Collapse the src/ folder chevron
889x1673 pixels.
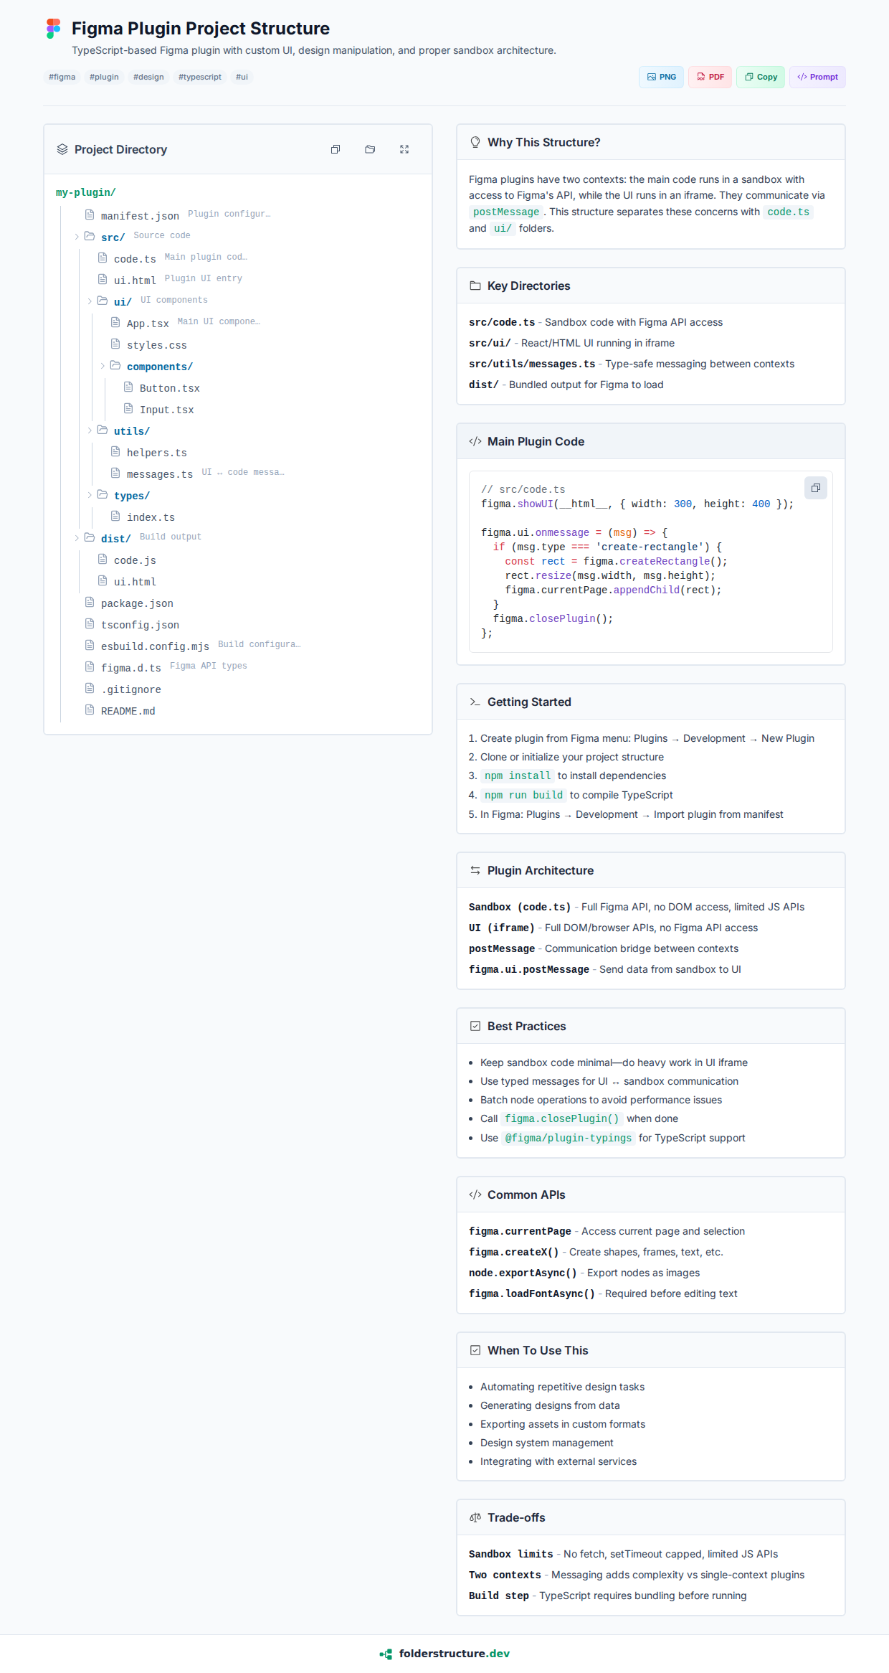point(77,237)
